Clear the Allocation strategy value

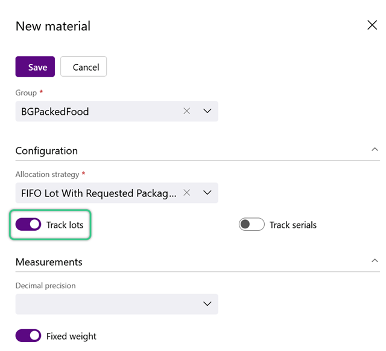(187, 193)
